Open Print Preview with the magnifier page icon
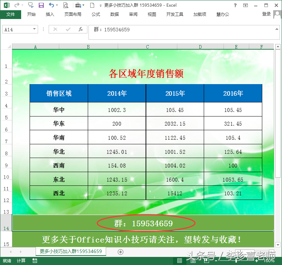 [x=66, y=5]
